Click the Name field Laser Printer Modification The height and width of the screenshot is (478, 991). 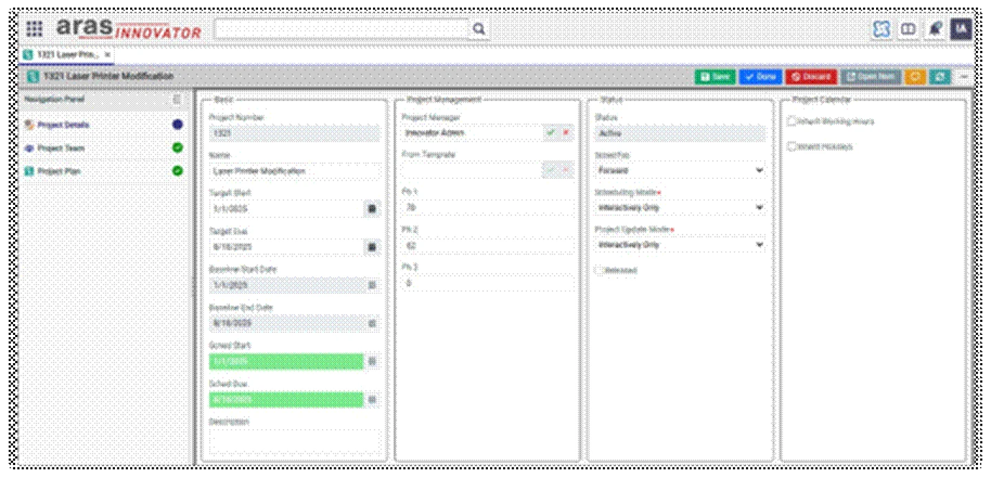coord(295,171)
